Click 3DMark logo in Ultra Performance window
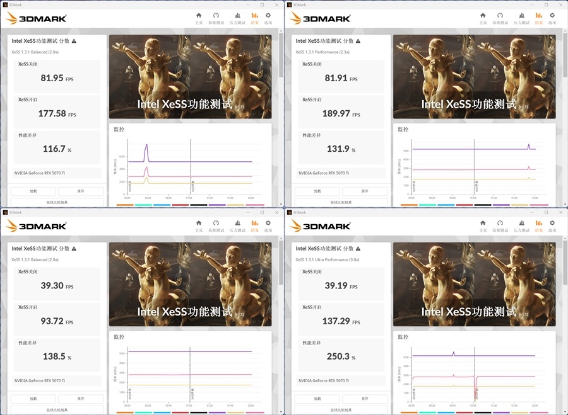Screen dimensions: 568x415 tap(320, 225)
